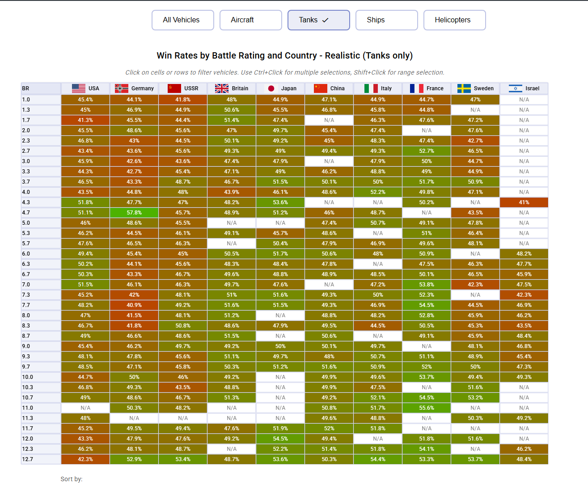Screen dimensions: 588x483
Task: Select France's 54.5% cell at BR 7.7
Action: click(427, 305)
